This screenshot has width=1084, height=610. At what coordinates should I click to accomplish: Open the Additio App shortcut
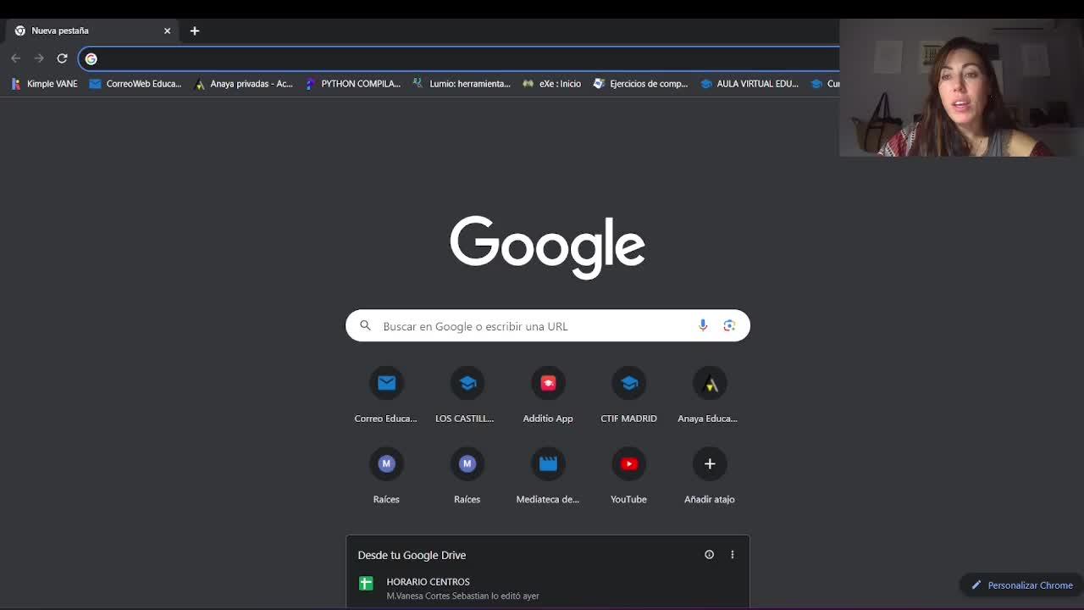(x=548, y=394)
